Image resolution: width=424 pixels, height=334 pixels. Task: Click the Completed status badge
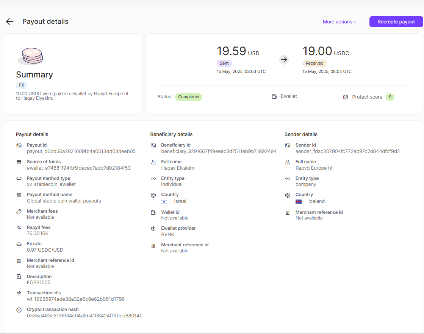tap(188, 97)
